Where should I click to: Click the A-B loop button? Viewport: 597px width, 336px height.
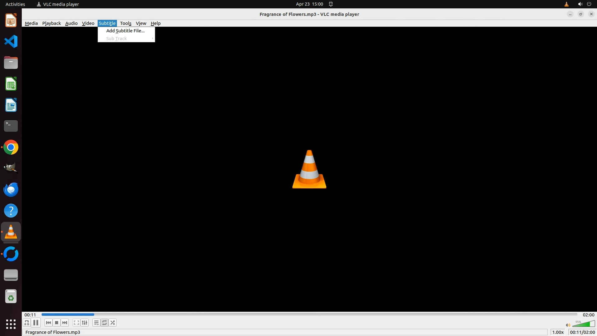27,323
